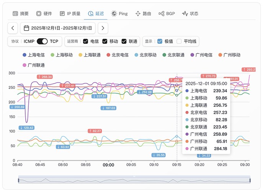Toggle 北京移动 series in legend
The width and height of the screenshot is (263, 192).
pos(145,55)
